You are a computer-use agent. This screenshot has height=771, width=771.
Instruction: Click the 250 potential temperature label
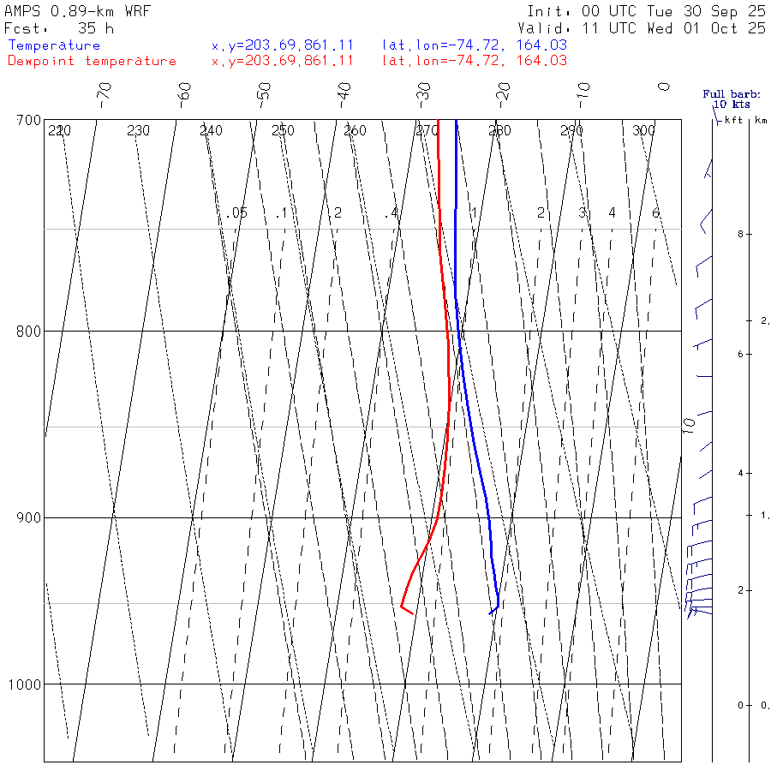click(x=283, y=130)
